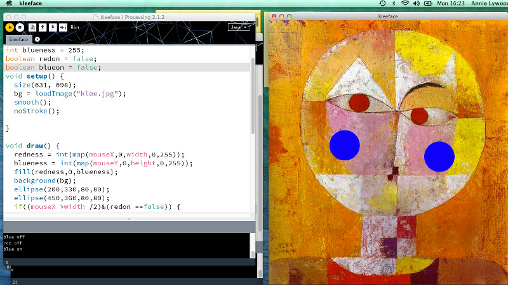Open the tab menu arrow next to kleeface
The height and width of the screenshot is (285, 508).
(x=37, y=39)
